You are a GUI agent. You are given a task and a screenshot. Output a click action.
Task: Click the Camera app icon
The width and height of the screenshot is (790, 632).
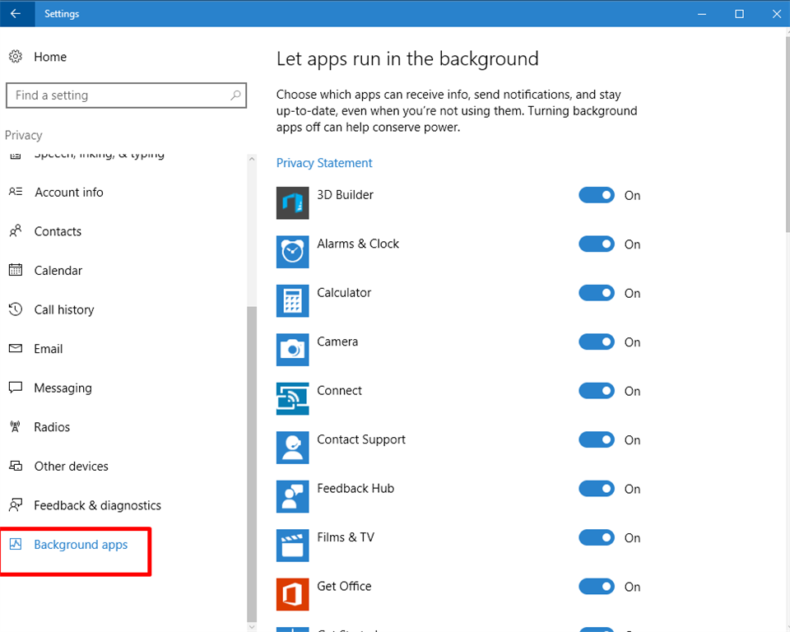[x=292, y=350]
